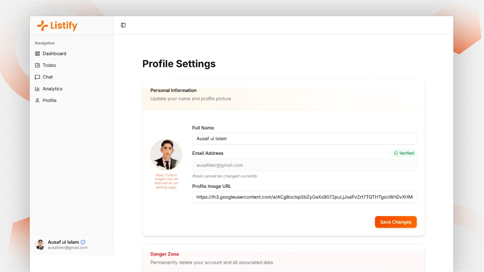The width and height of the screenshot is (484, 272).
Task: Click the Chat bubble icon
Action: click(38, 77)
